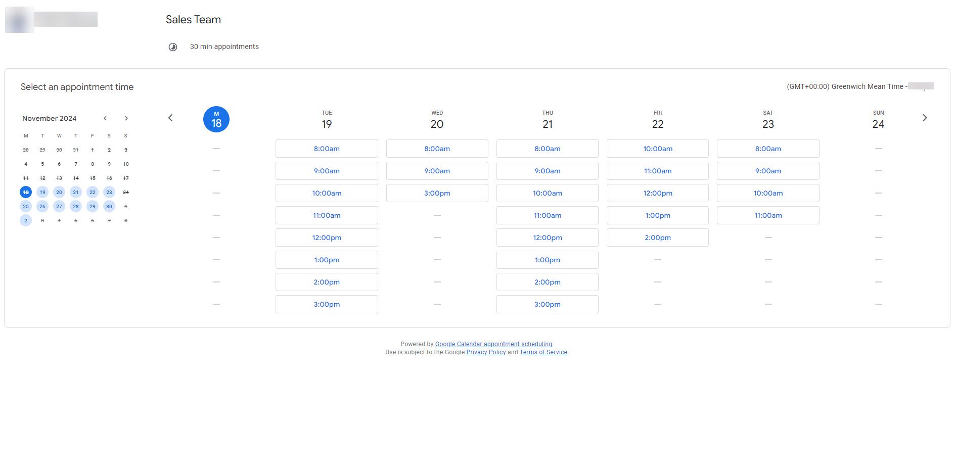Book the 2:00pm slot on Friday 22
This screenshot has width=954, height=473.
(x=657, y=238)
